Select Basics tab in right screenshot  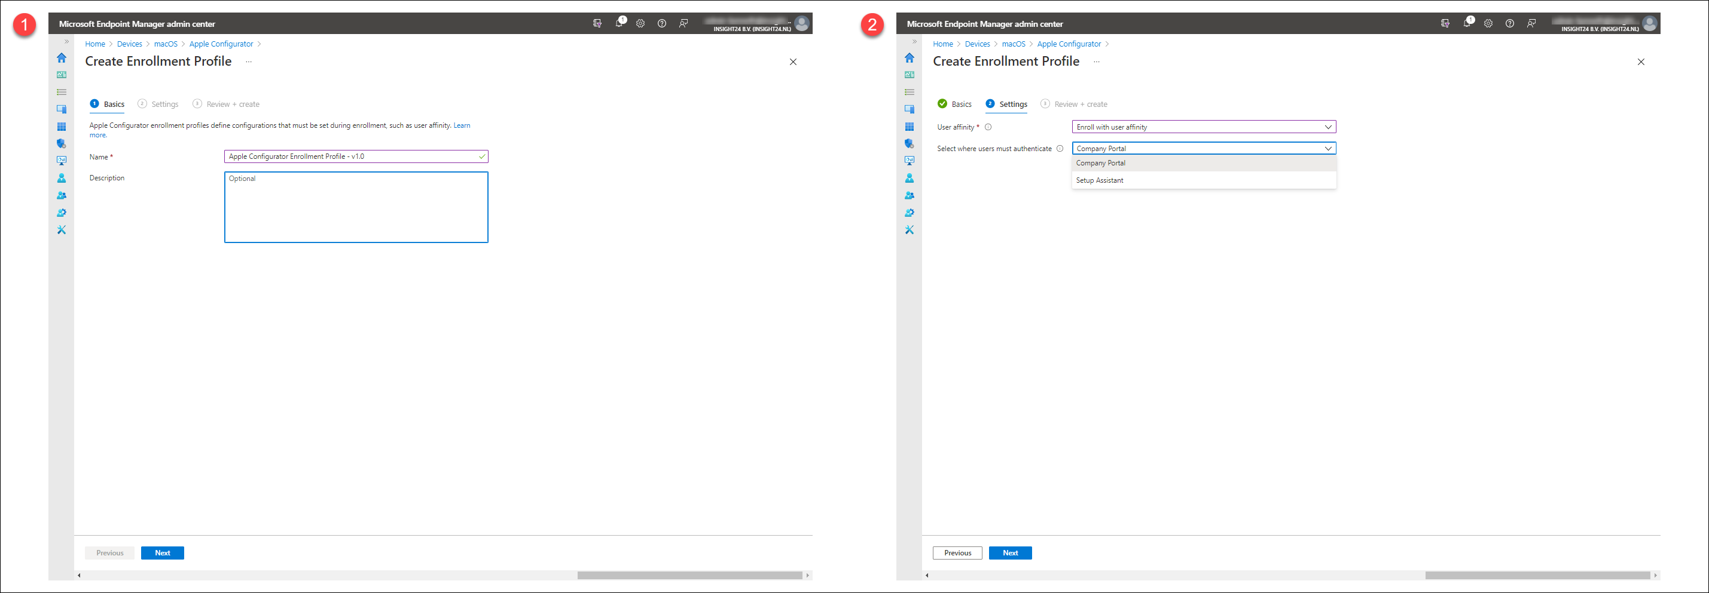coord(955,104)
